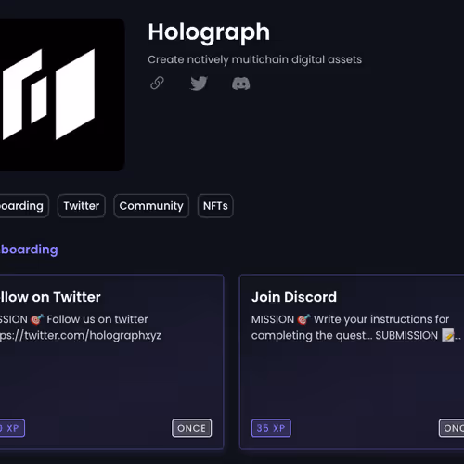Select the Onboarding category tab
This screenshot has height=464, width=464.
click(x=24, y=206)
